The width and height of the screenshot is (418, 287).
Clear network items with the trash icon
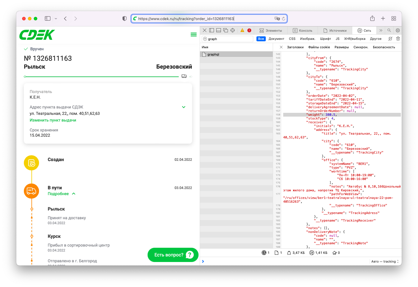pyautogui.click(x=398, y=39)
